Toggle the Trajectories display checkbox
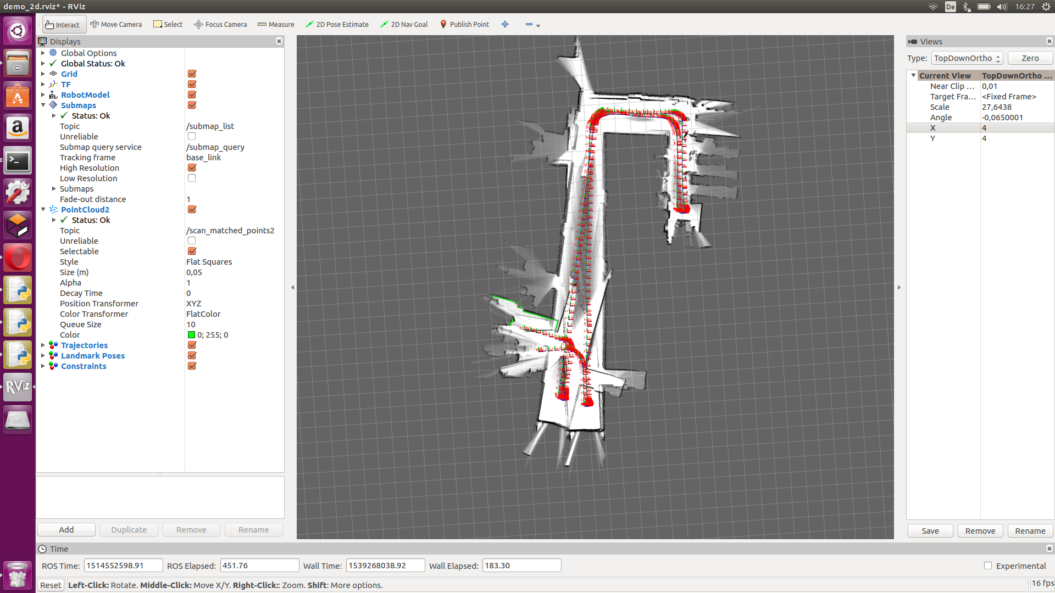The height and width of the screenshot is (593, 1055). pyautogui.click(x=192, y=345)
